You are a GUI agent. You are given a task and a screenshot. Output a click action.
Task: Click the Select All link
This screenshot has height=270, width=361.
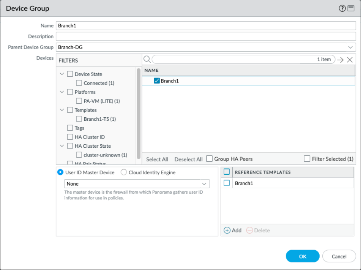tap(157, 159)
